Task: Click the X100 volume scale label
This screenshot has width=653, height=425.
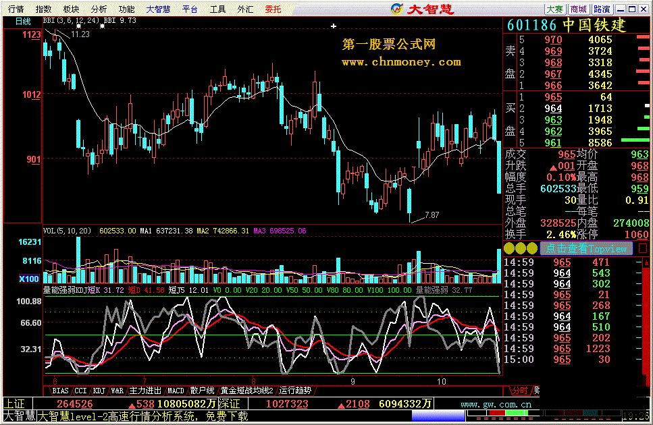Action: 29,279
